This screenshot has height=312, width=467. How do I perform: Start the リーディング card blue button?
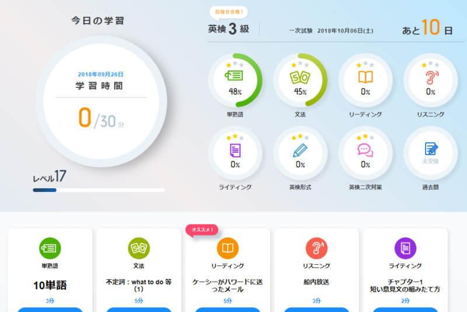[228, 310]
